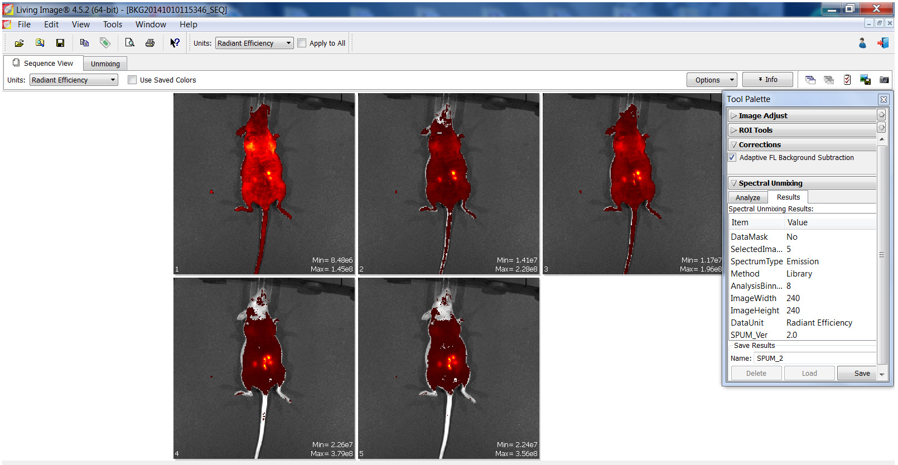Click the Print toolbar icon
The width and height of the screenshot is (898, 465).
click(x=150, y=43)
